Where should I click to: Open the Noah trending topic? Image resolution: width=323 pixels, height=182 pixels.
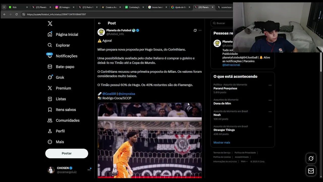[x=217, y=115]
